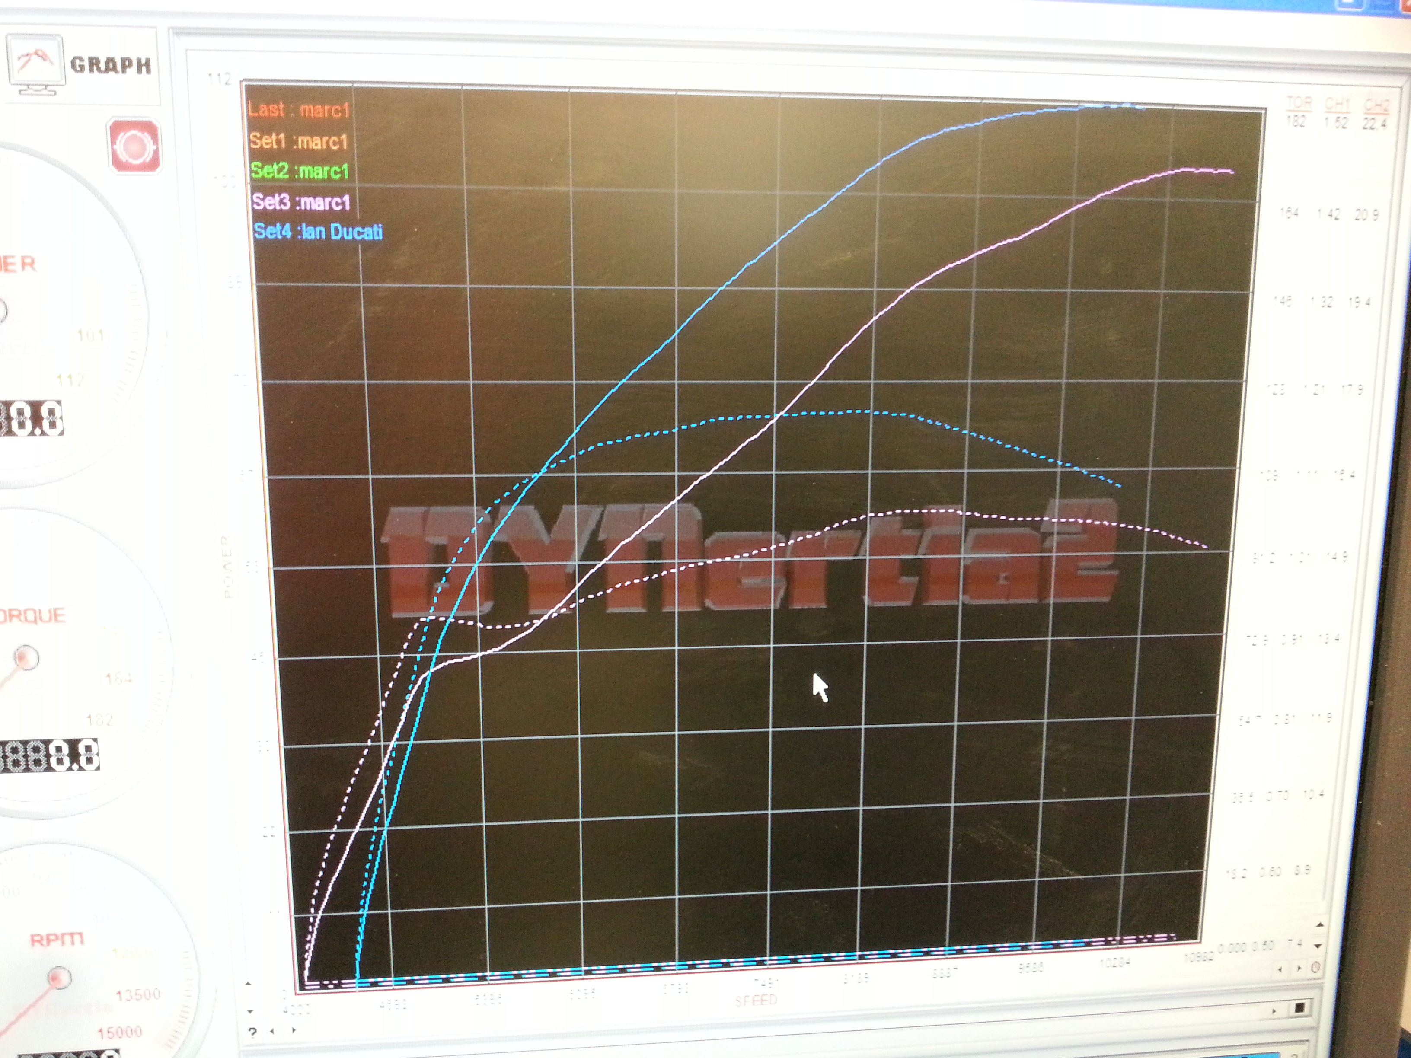Click the 10882 x-axis tick value
The width and height of the screenshot is (1411, 1058).
click(1199, 958)
